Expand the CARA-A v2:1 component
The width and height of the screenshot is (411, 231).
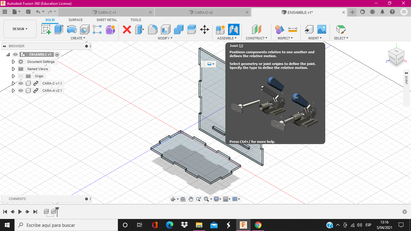coord(13,91)
